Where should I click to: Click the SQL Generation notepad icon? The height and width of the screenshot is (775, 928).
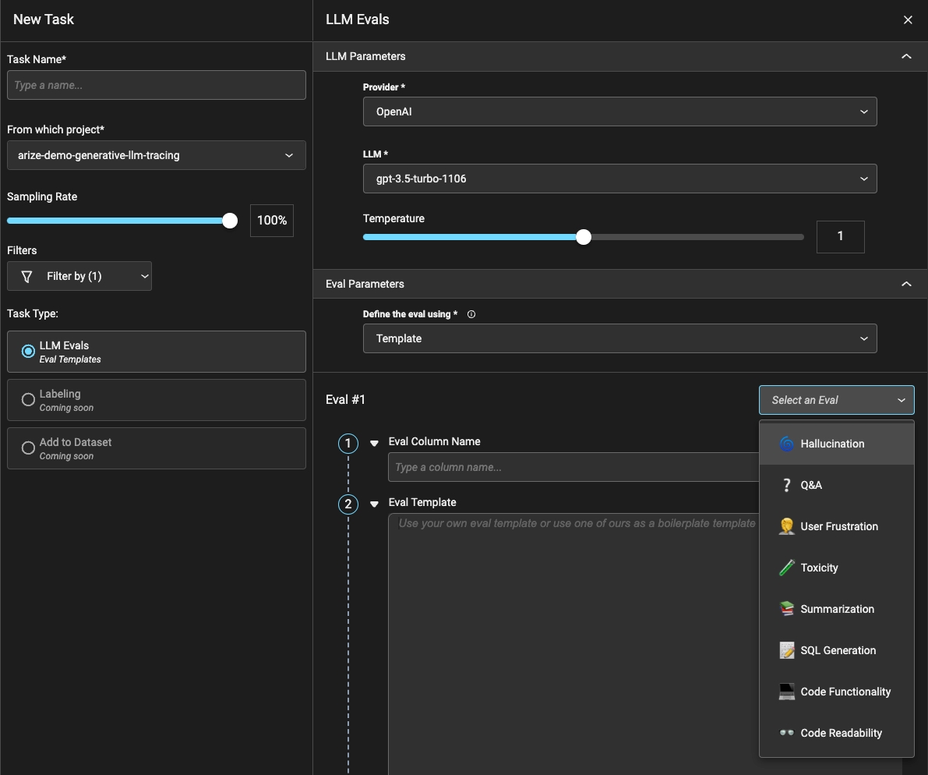(x=786, y=650)
